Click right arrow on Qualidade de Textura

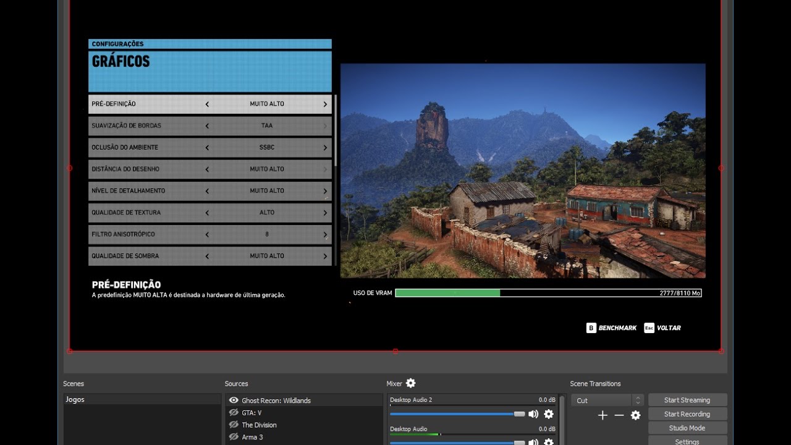(325, 212)
